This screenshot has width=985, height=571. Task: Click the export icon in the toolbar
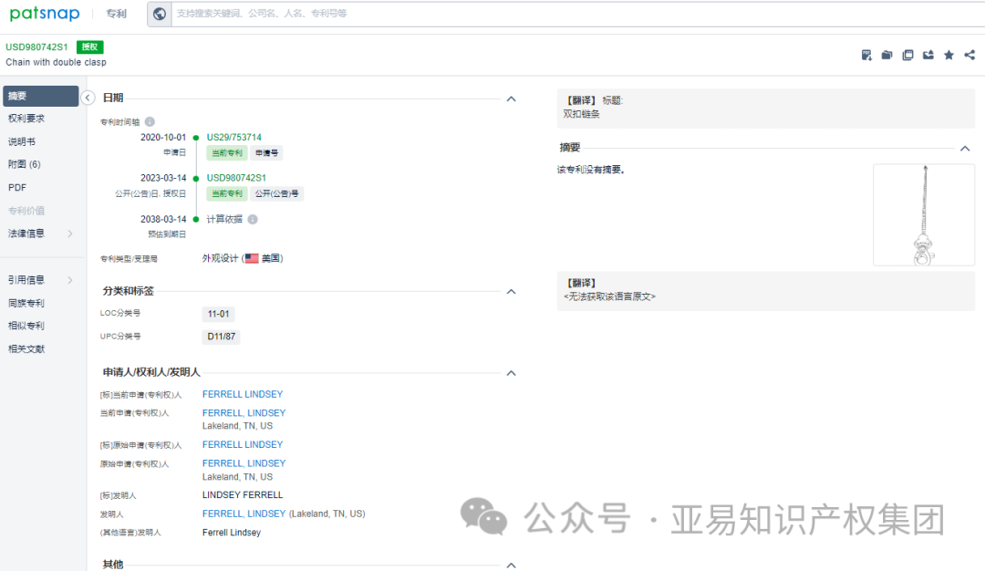pyautogui.click(x=928, y=55)
